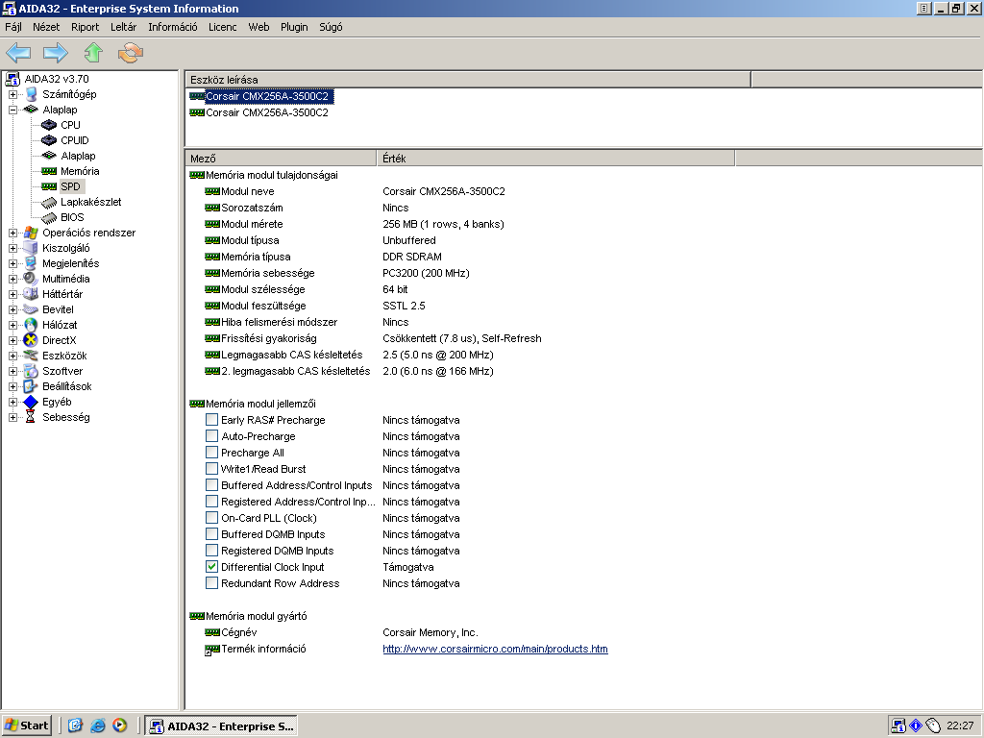984x738 pixels.
Task: Click the Refresh toolbar icon
Action: pos(131,53)
